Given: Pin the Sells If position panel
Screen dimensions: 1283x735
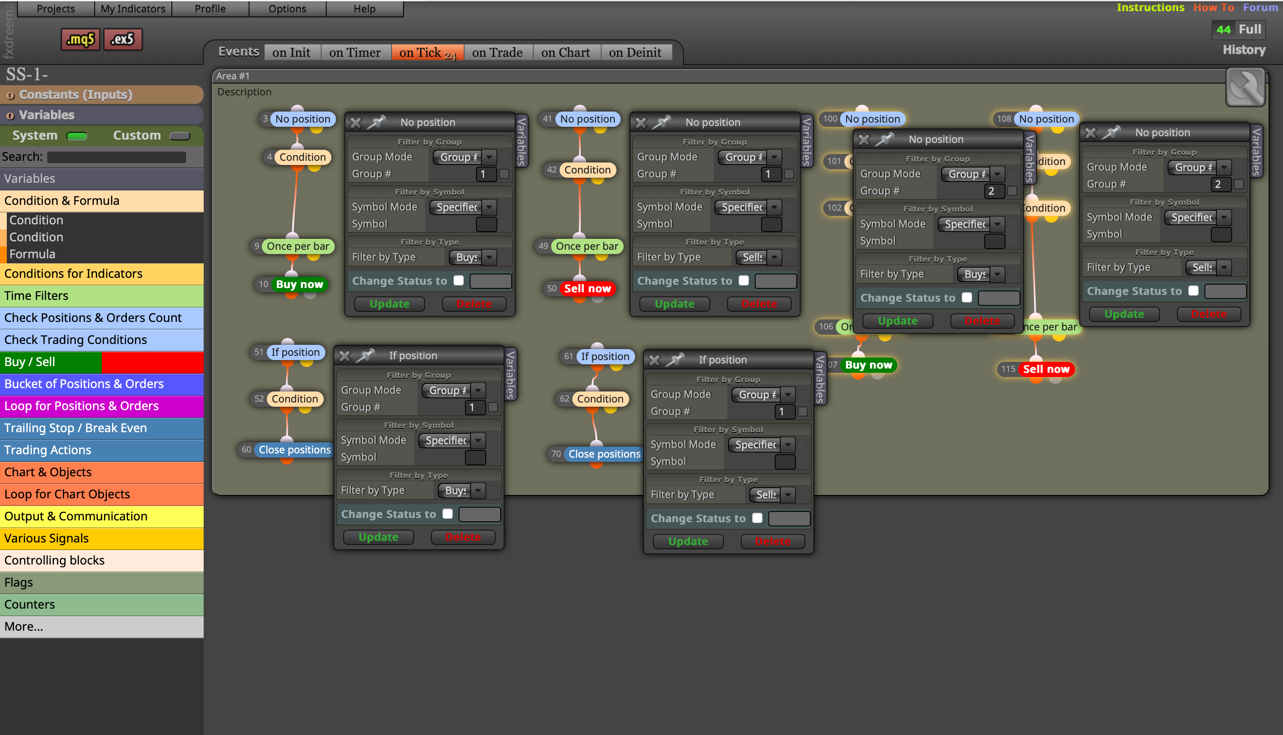Looking at the screenshot, I should pyautogui.click(x=675, y=360).
